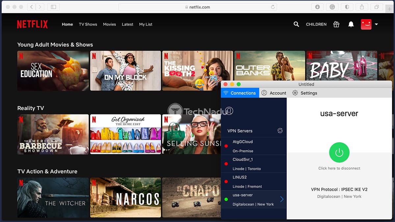This screenshot has width=395, height=222.
Task: Click 'VPN Protocol : IPSEC IKE V2' text
Action: tap(339, 189)
